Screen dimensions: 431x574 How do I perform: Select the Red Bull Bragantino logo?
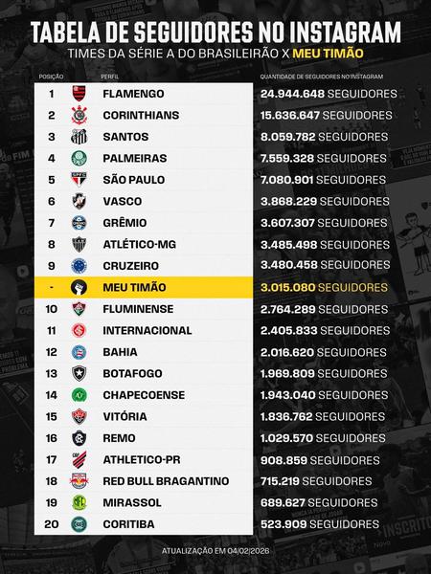tap(79, 481)
